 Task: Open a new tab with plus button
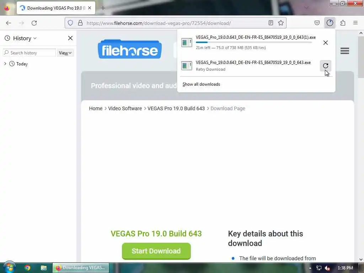tap(103, 8)
